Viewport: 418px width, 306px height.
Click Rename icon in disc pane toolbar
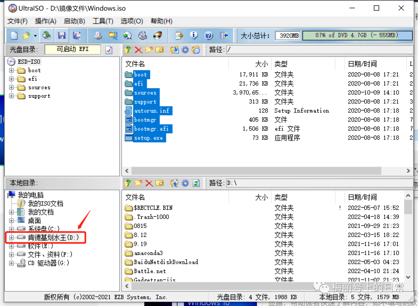160,50
